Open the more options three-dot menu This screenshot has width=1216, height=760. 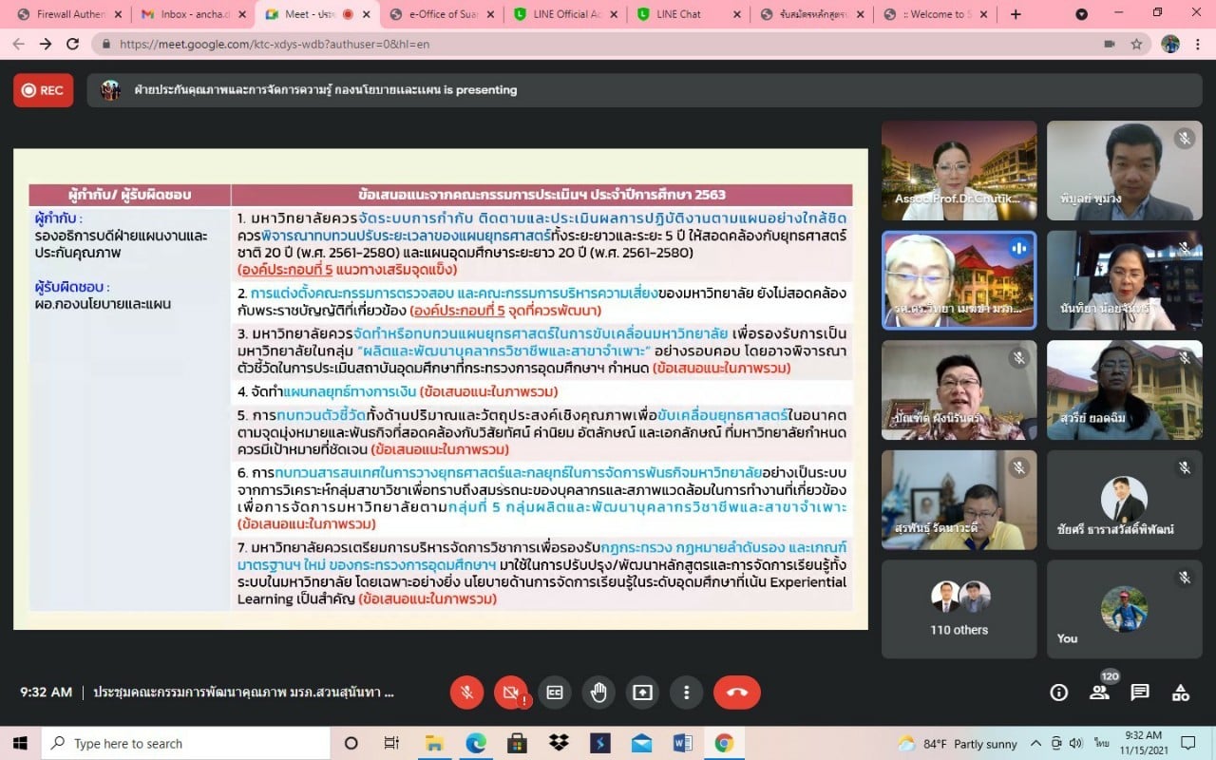686,693
